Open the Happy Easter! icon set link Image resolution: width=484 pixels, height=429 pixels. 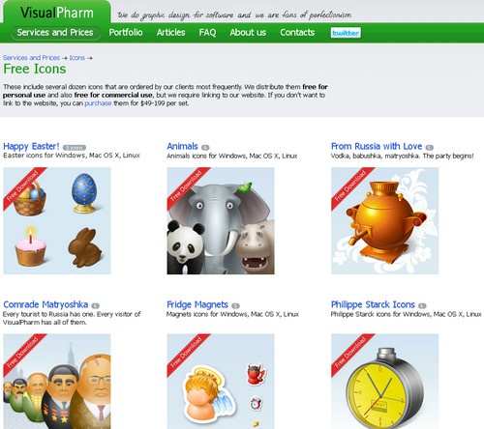pos(31,147)
